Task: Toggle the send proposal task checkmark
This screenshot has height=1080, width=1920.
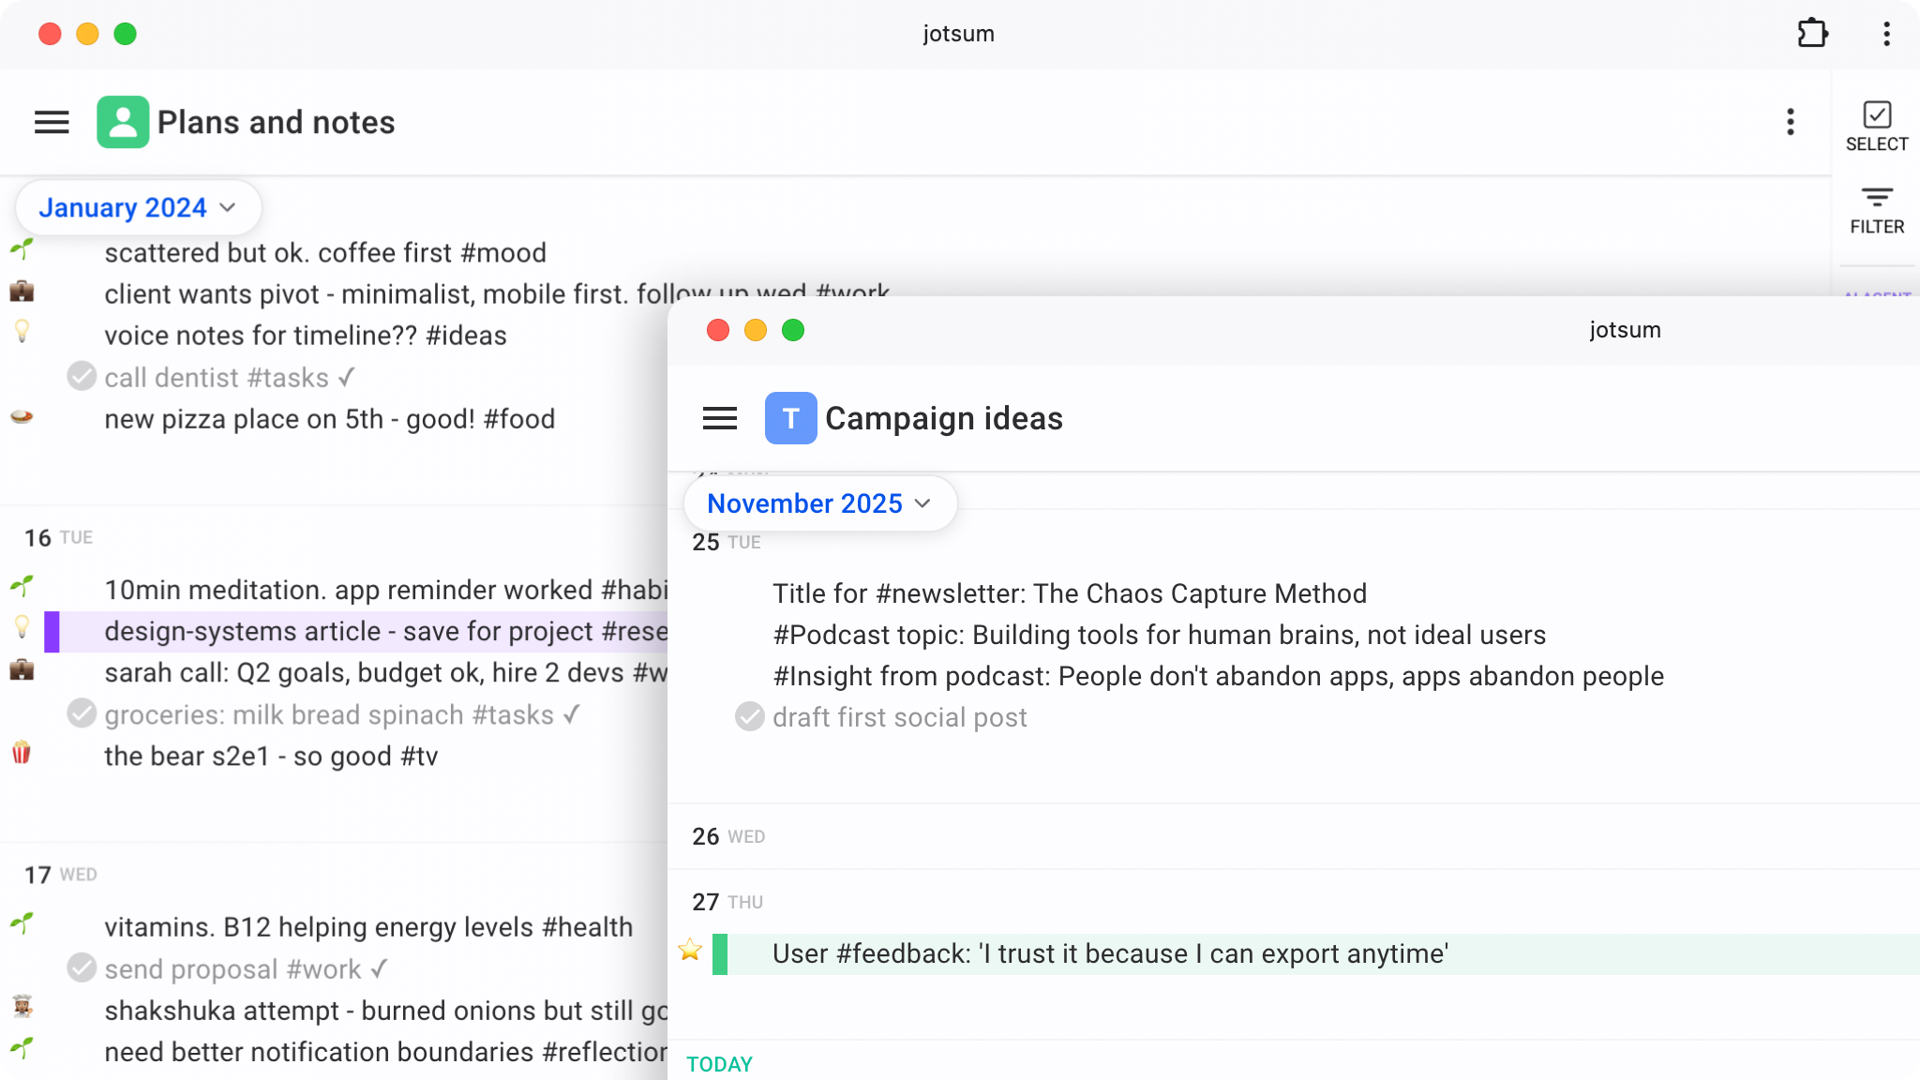Action: pos(82,967)
